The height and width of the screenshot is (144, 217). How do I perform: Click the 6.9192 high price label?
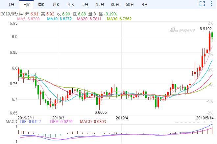pos(205,29)
